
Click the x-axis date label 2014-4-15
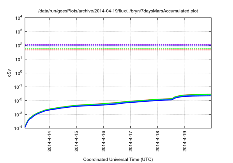(76, 141)
